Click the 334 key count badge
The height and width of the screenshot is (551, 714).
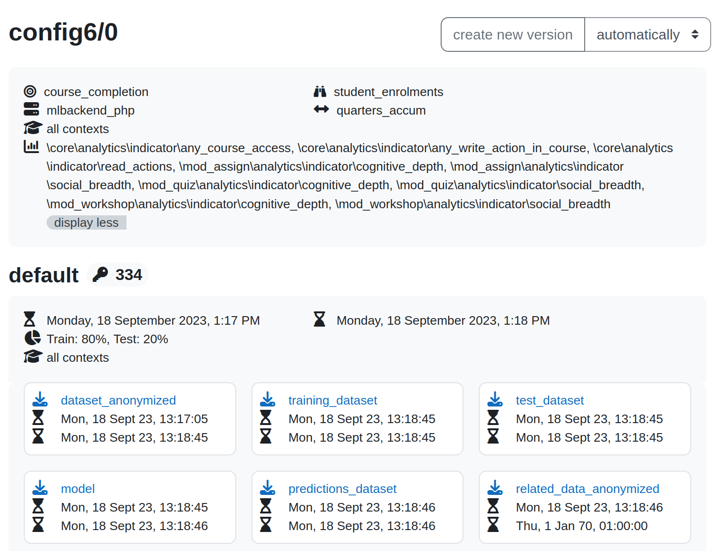coord(118,274)
